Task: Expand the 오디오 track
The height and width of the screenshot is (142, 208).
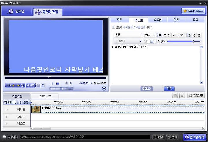Action: coord(7,117)
